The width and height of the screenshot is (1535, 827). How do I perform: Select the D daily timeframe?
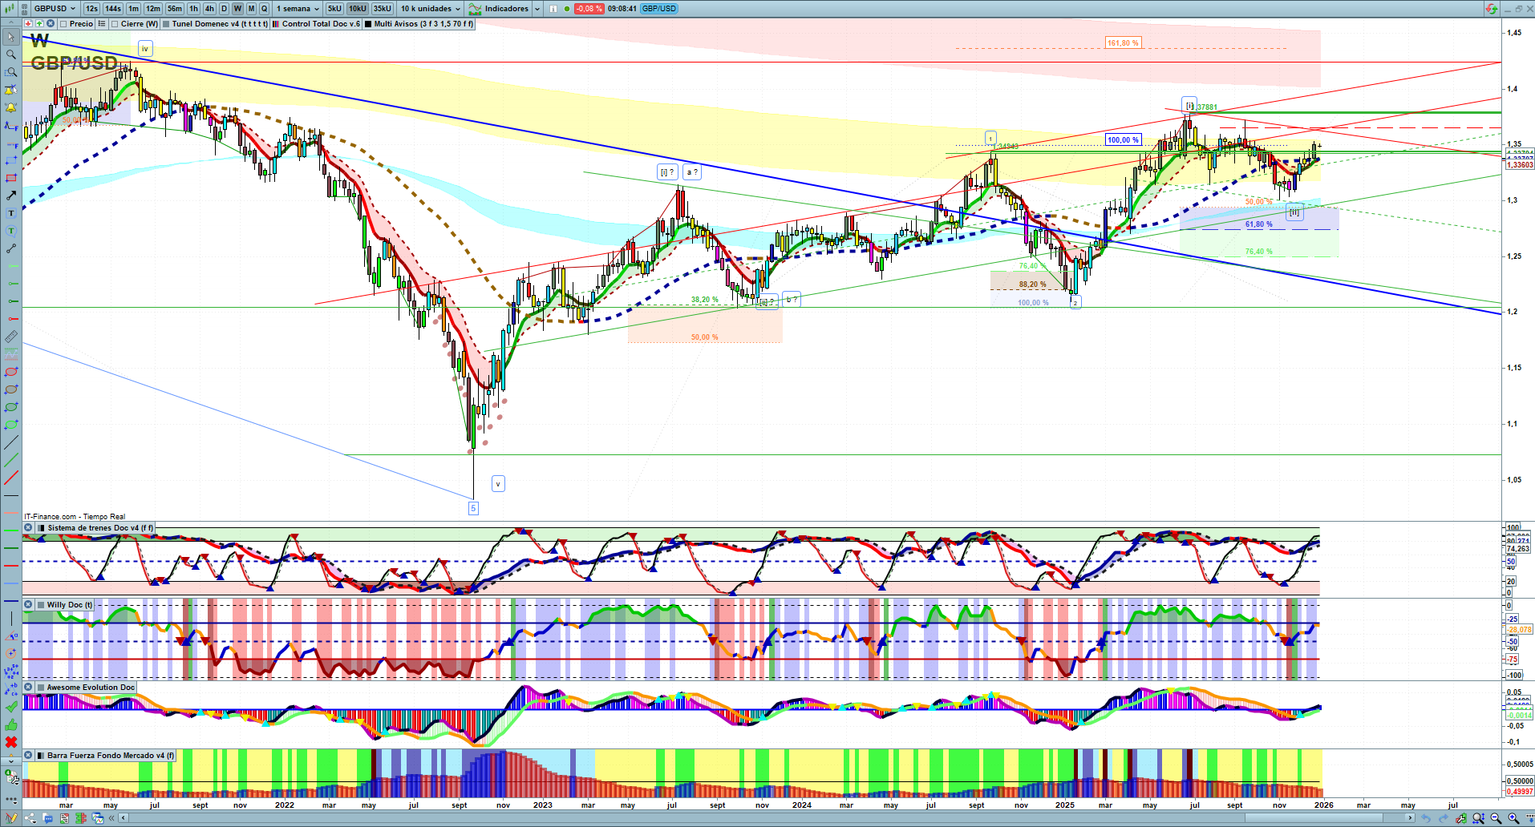(x=224, y=9)
